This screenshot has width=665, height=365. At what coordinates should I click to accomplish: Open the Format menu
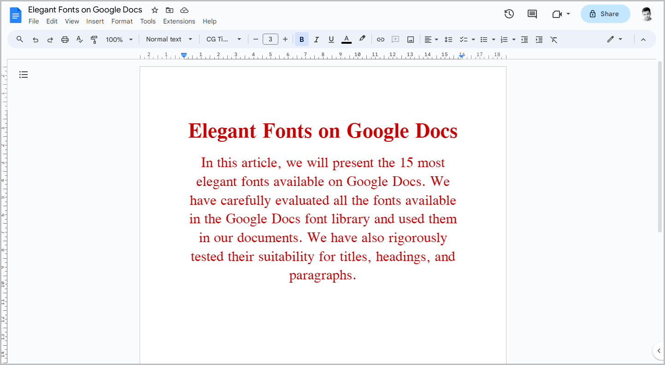click(122, 21)
